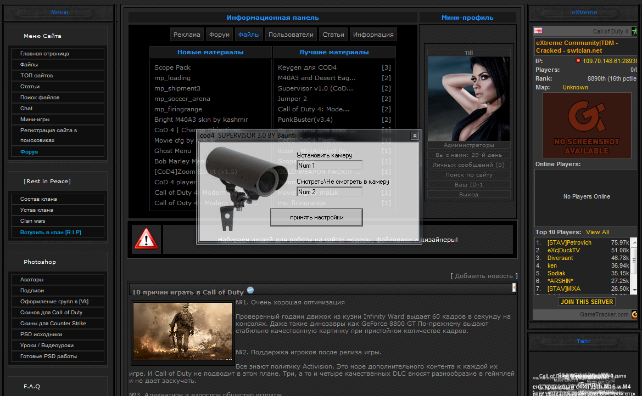Viewport: 642px width, 396px height.
Task: Click the Top 10 Players list scrollbar
Action: 634,265
